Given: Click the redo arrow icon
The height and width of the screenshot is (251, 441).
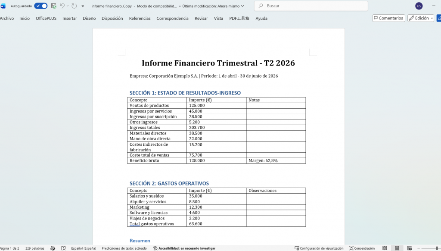Looking at the screenshot, I should point(74,6).
